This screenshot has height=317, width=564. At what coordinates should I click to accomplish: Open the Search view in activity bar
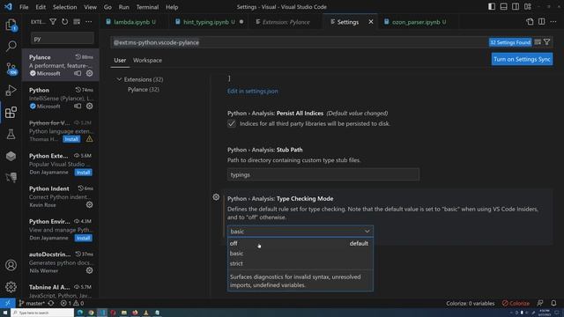pyautogui.click(x=11, y=46)
